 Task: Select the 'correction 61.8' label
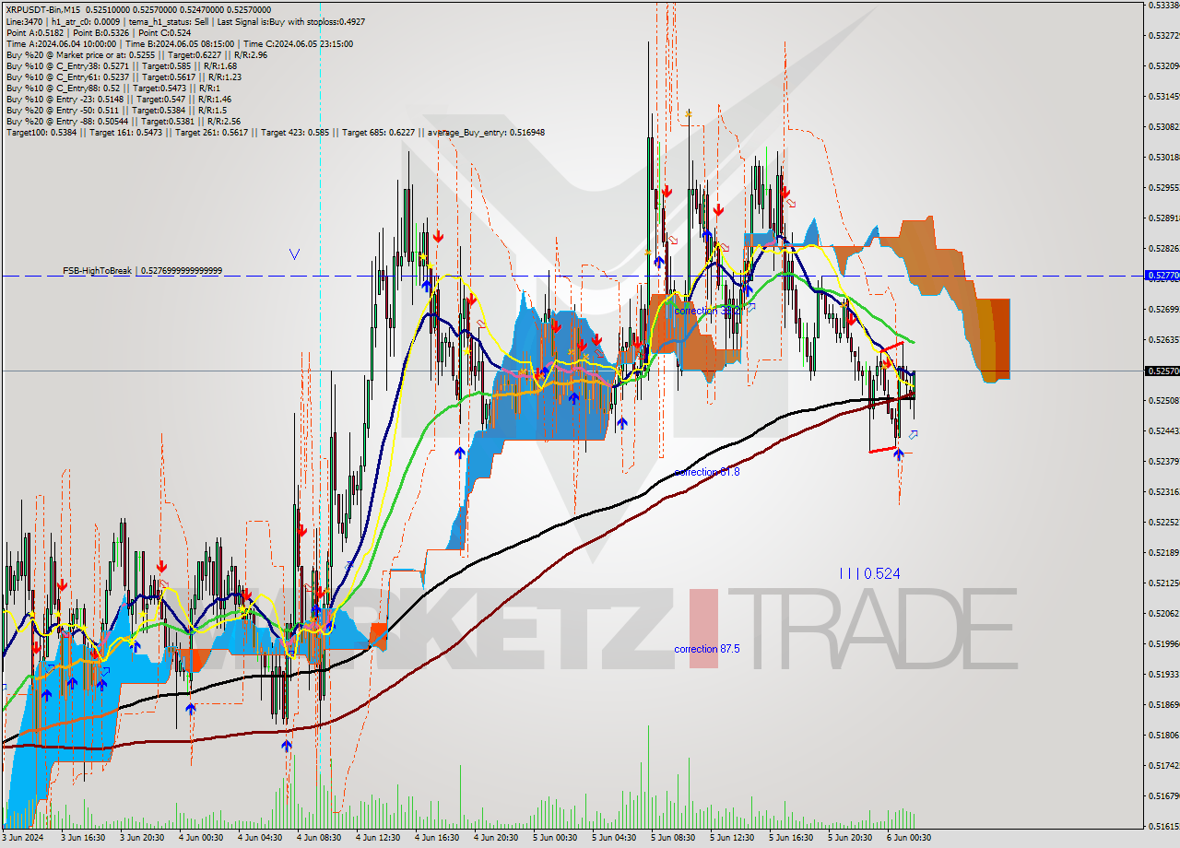tap(706, 472)
